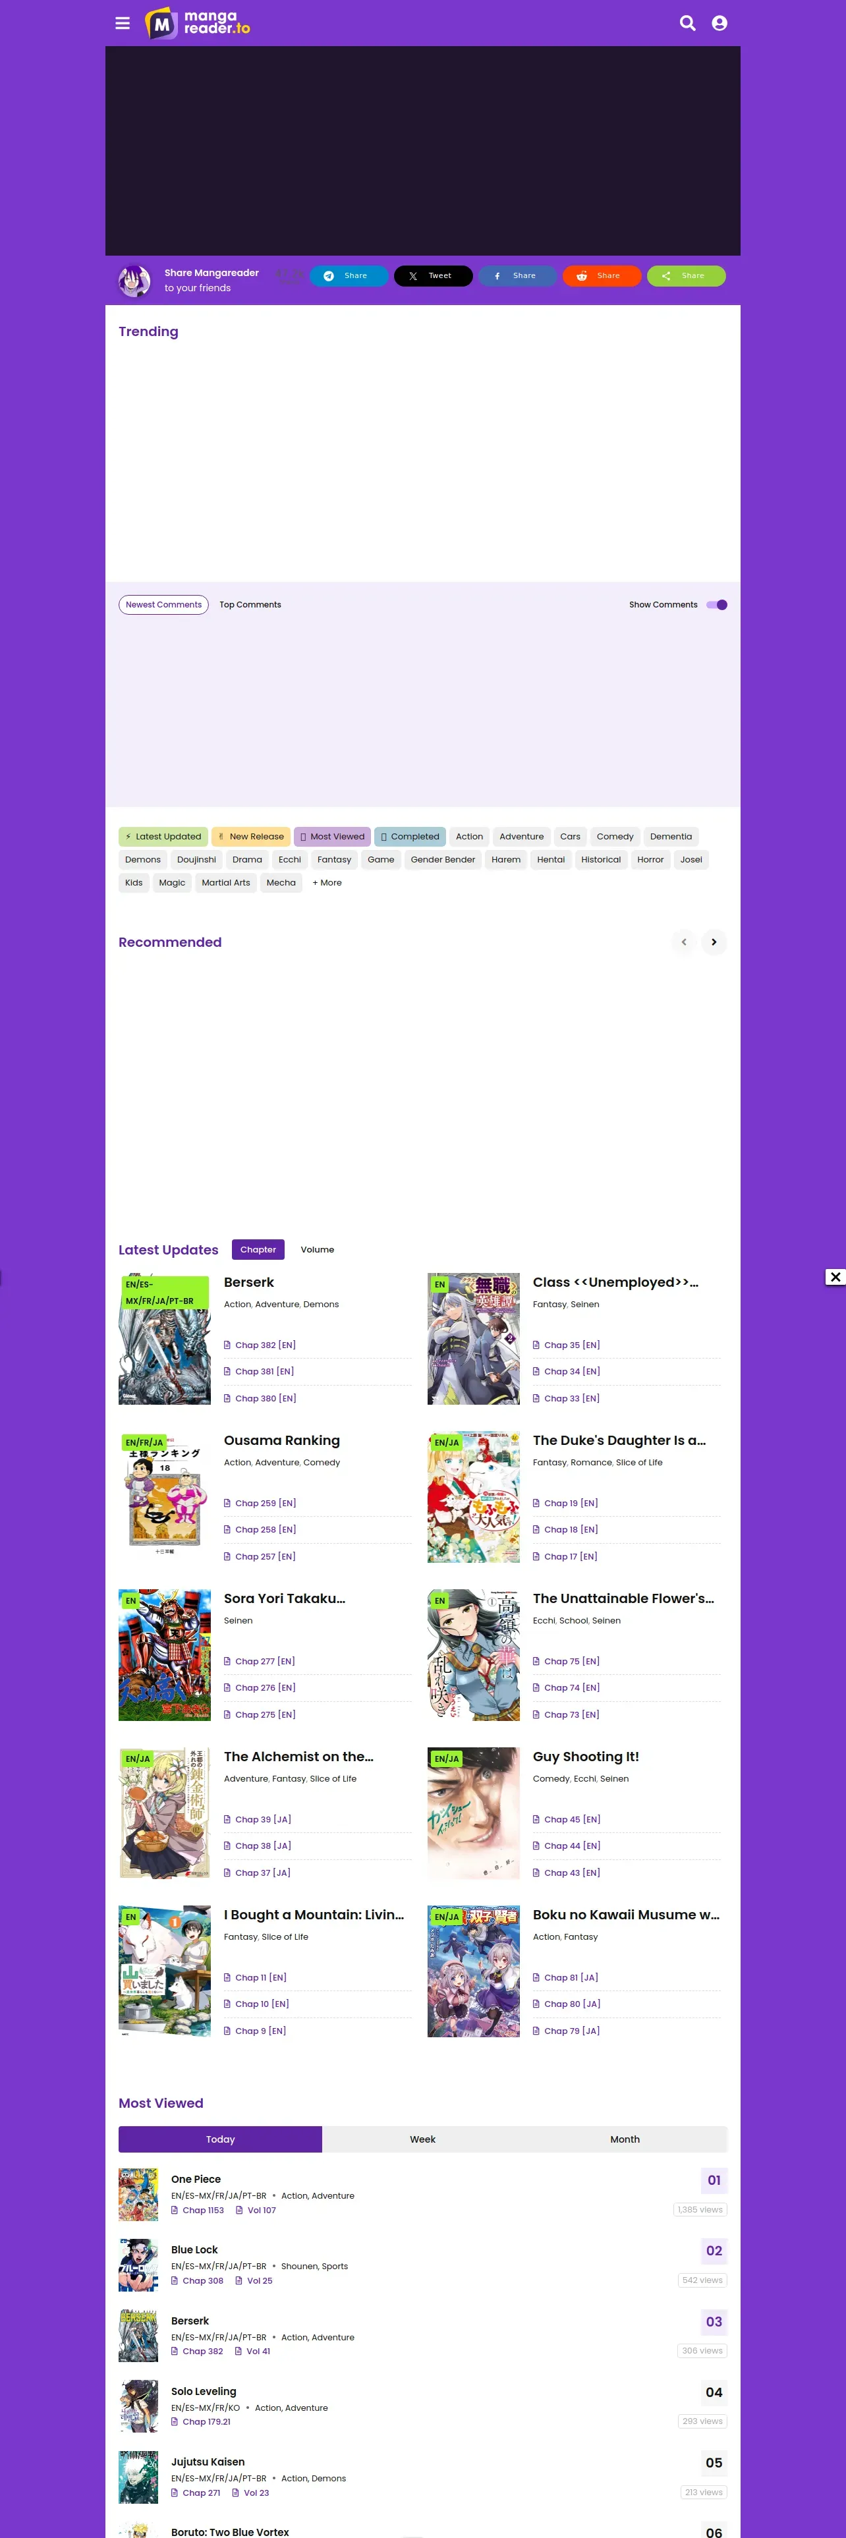846x2538 pixels.
Task: Toggle the Show Comments switch
Action: tap(717, 605)
